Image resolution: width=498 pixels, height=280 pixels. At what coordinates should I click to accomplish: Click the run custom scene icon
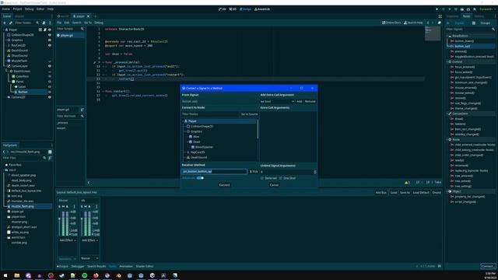pos(468,9)
